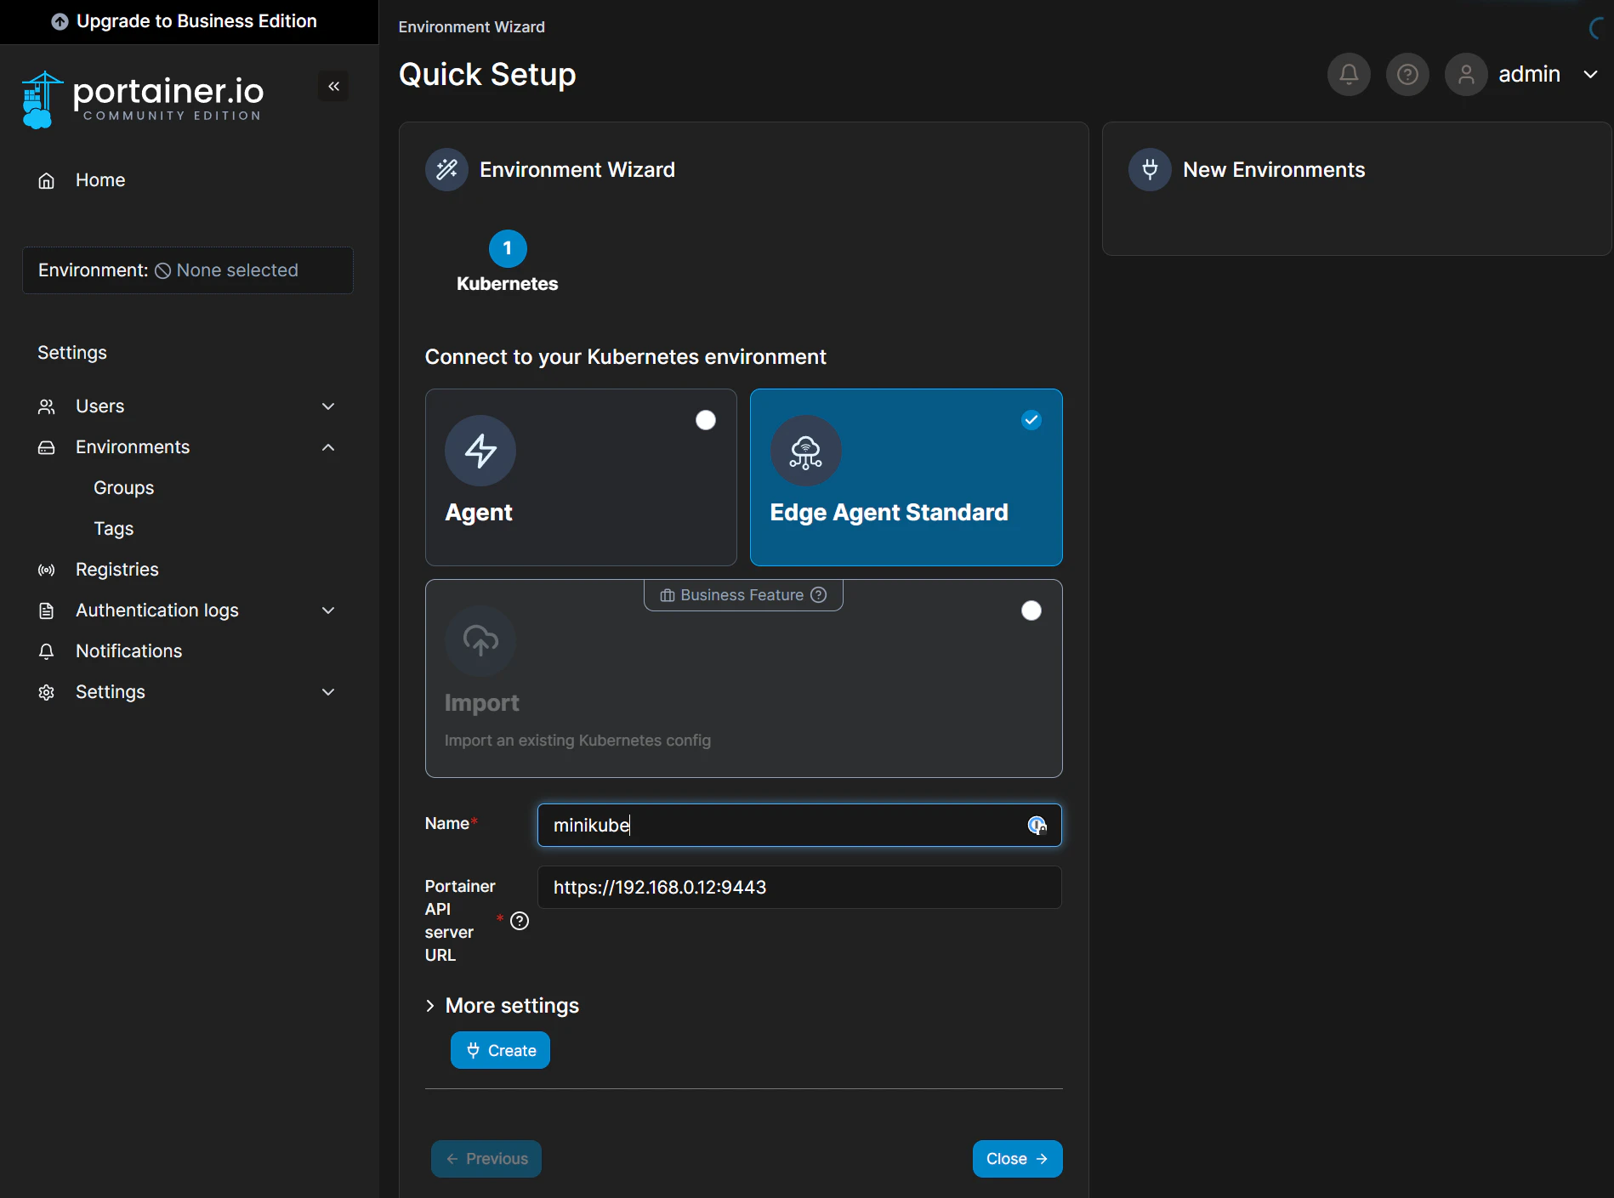Click the password manager icon in Name field
Screen dimensions: 1614x1198
1037,826
